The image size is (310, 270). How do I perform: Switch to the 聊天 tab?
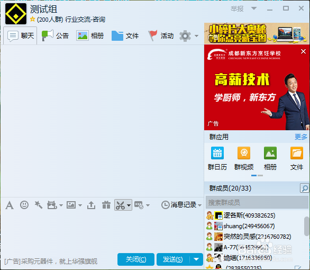[x=20, y=36]
